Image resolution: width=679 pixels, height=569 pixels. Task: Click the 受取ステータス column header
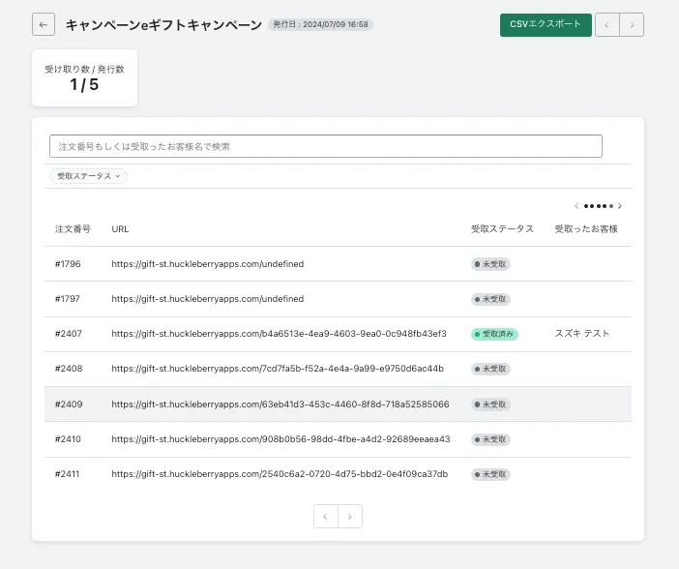coord(502,229)
